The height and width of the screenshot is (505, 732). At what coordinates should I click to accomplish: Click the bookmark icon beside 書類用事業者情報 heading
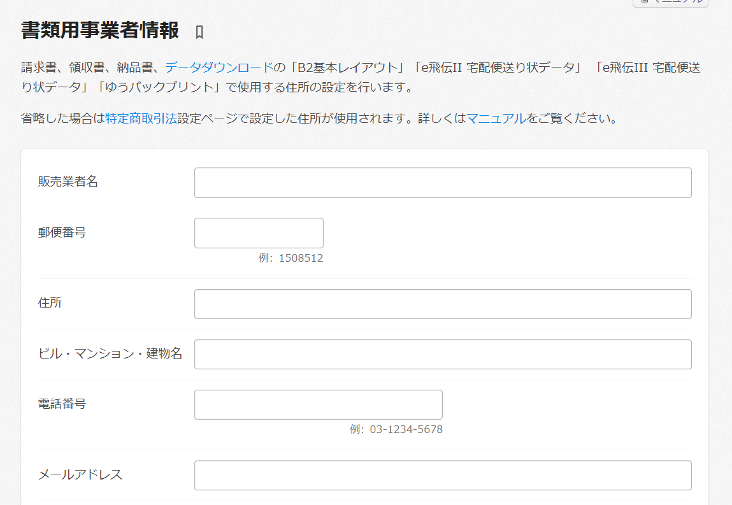point(199,32)
